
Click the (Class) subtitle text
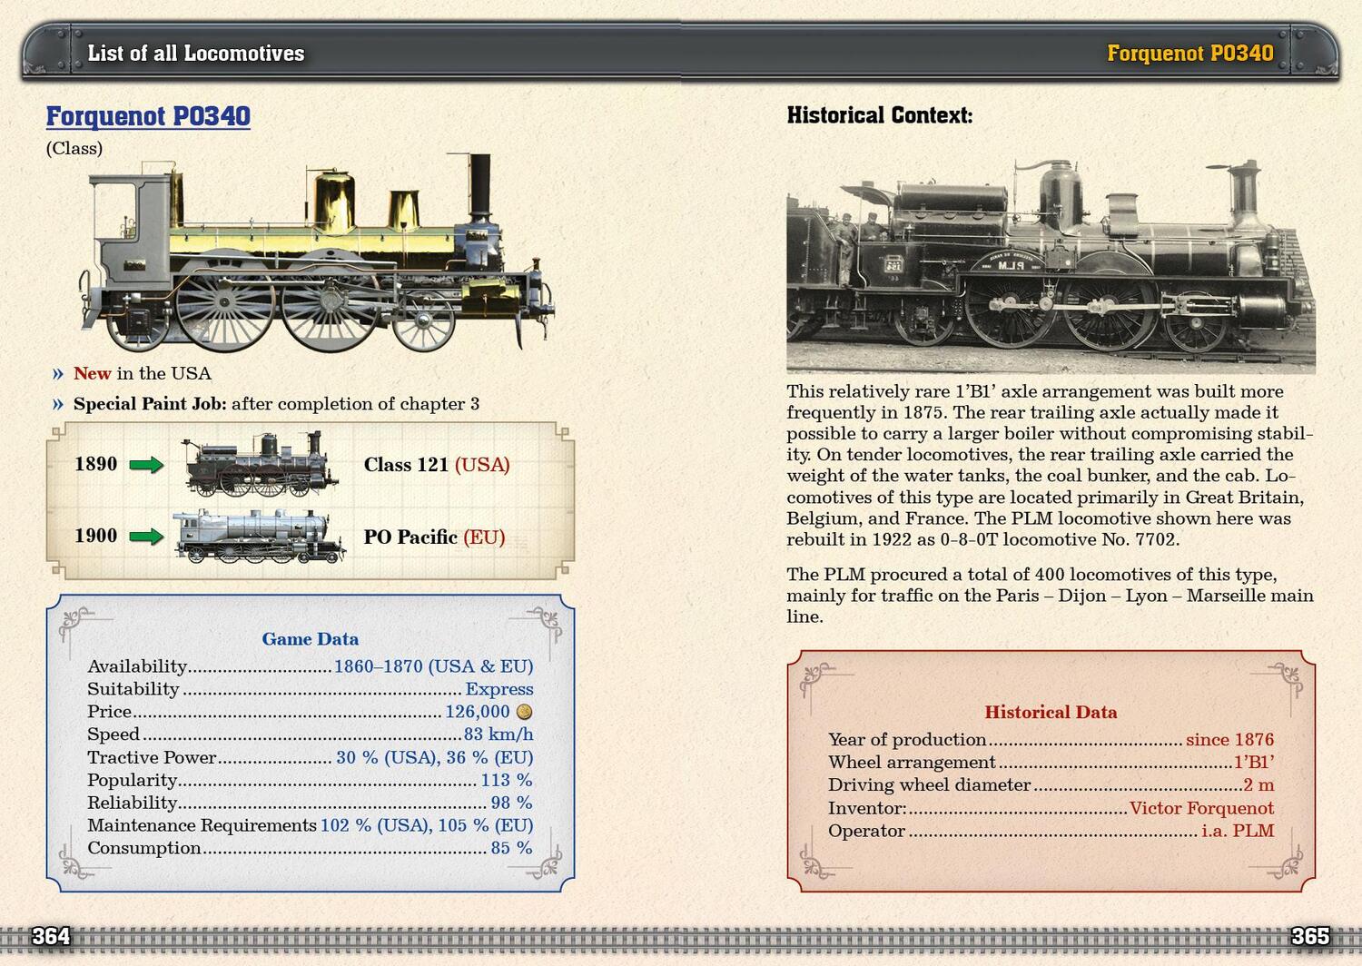click(74, 148)
